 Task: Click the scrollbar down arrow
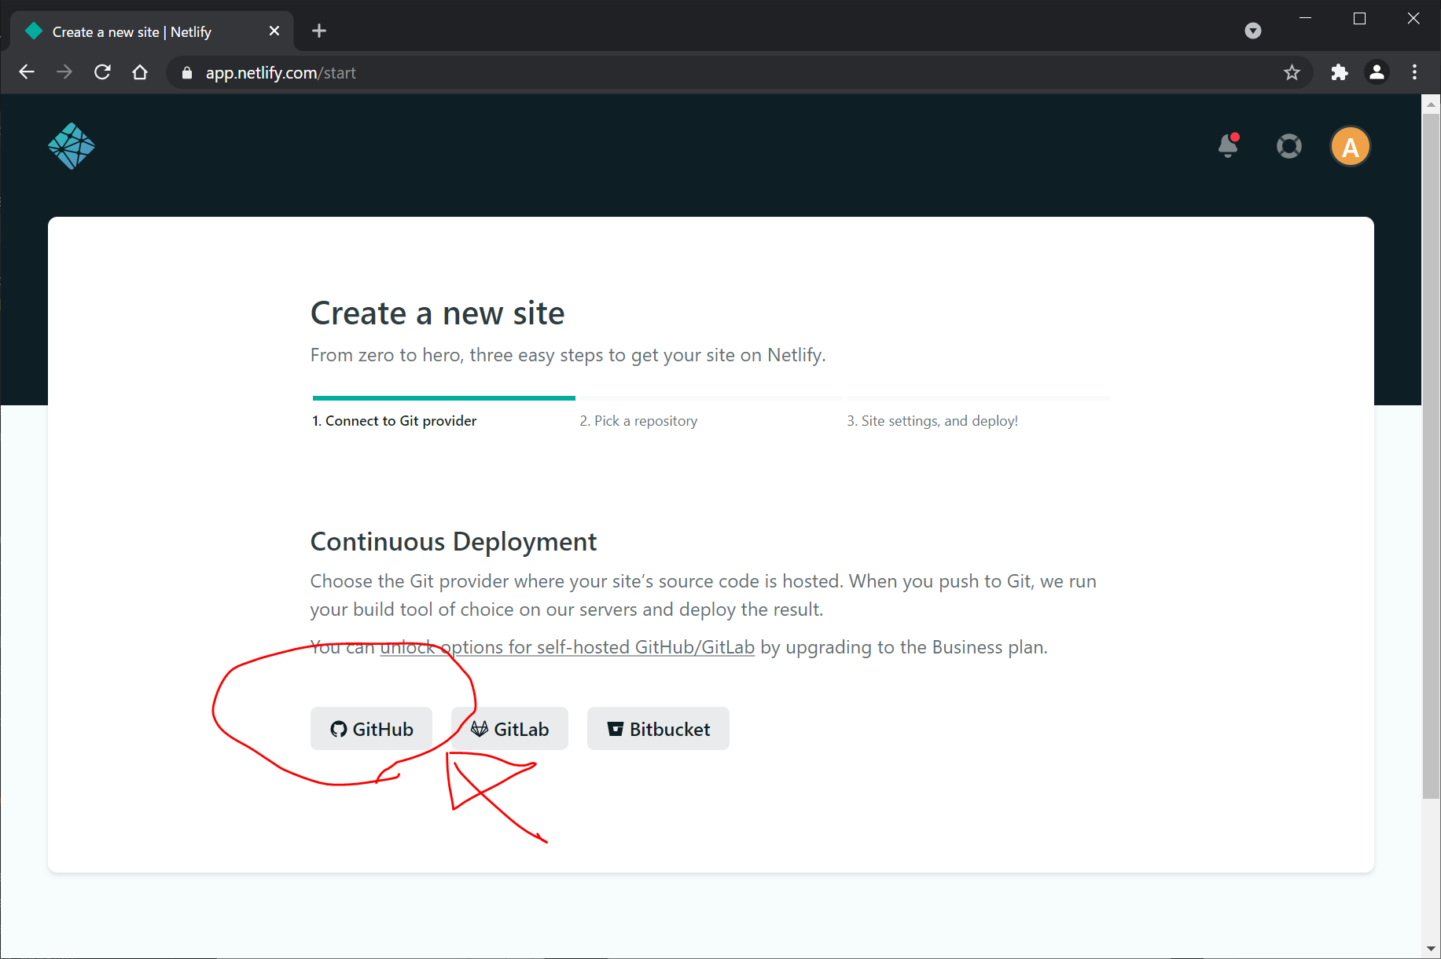tap(1431, 948)
